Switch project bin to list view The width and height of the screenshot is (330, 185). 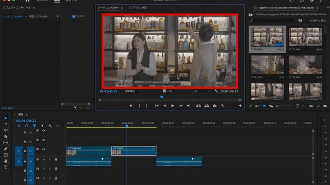coord(257,106)
